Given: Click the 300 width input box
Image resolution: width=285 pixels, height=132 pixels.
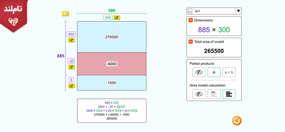Looking at the screenshot, I should coord(108,18).
